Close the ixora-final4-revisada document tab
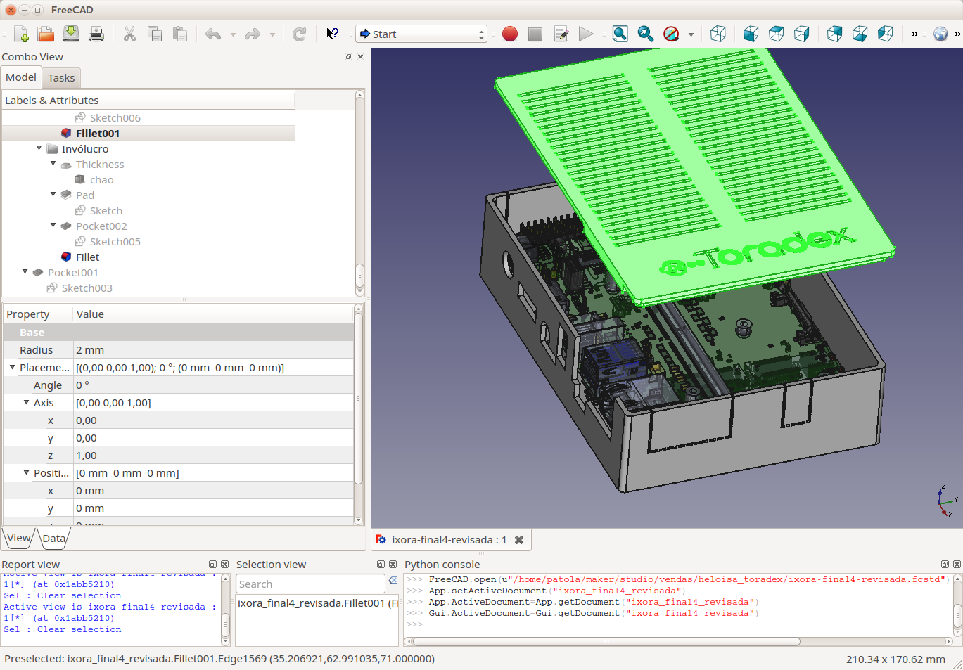Viewport: 963px width, 670px height. coord(519,540)
